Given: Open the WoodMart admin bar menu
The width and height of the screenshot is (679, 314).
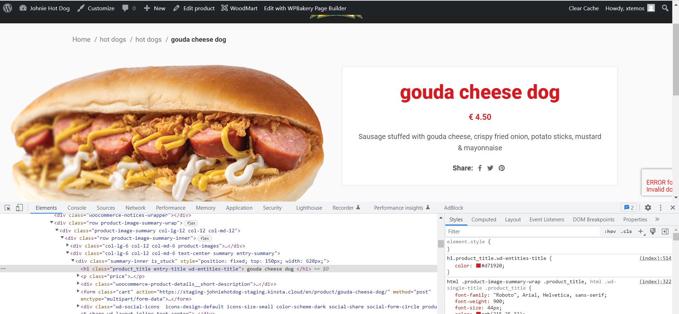Looking at the screenshot, I should click(239, 8).
